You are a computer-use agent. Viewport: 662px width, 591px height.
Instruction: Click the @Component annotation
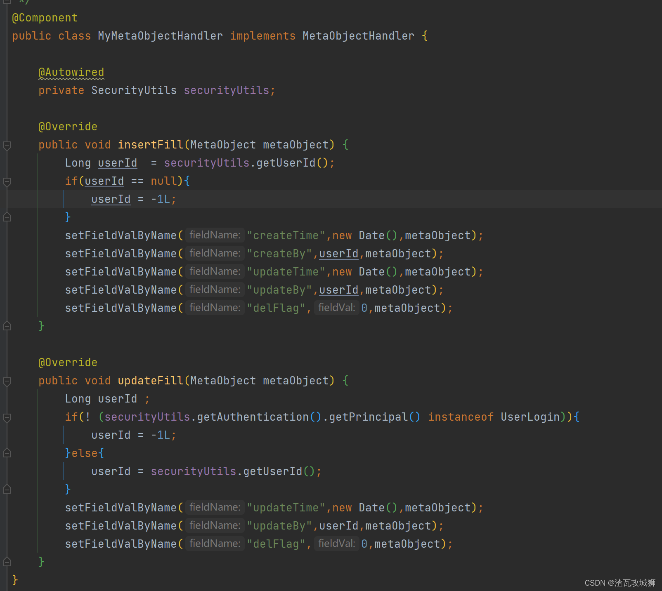(x=45, y=18)
